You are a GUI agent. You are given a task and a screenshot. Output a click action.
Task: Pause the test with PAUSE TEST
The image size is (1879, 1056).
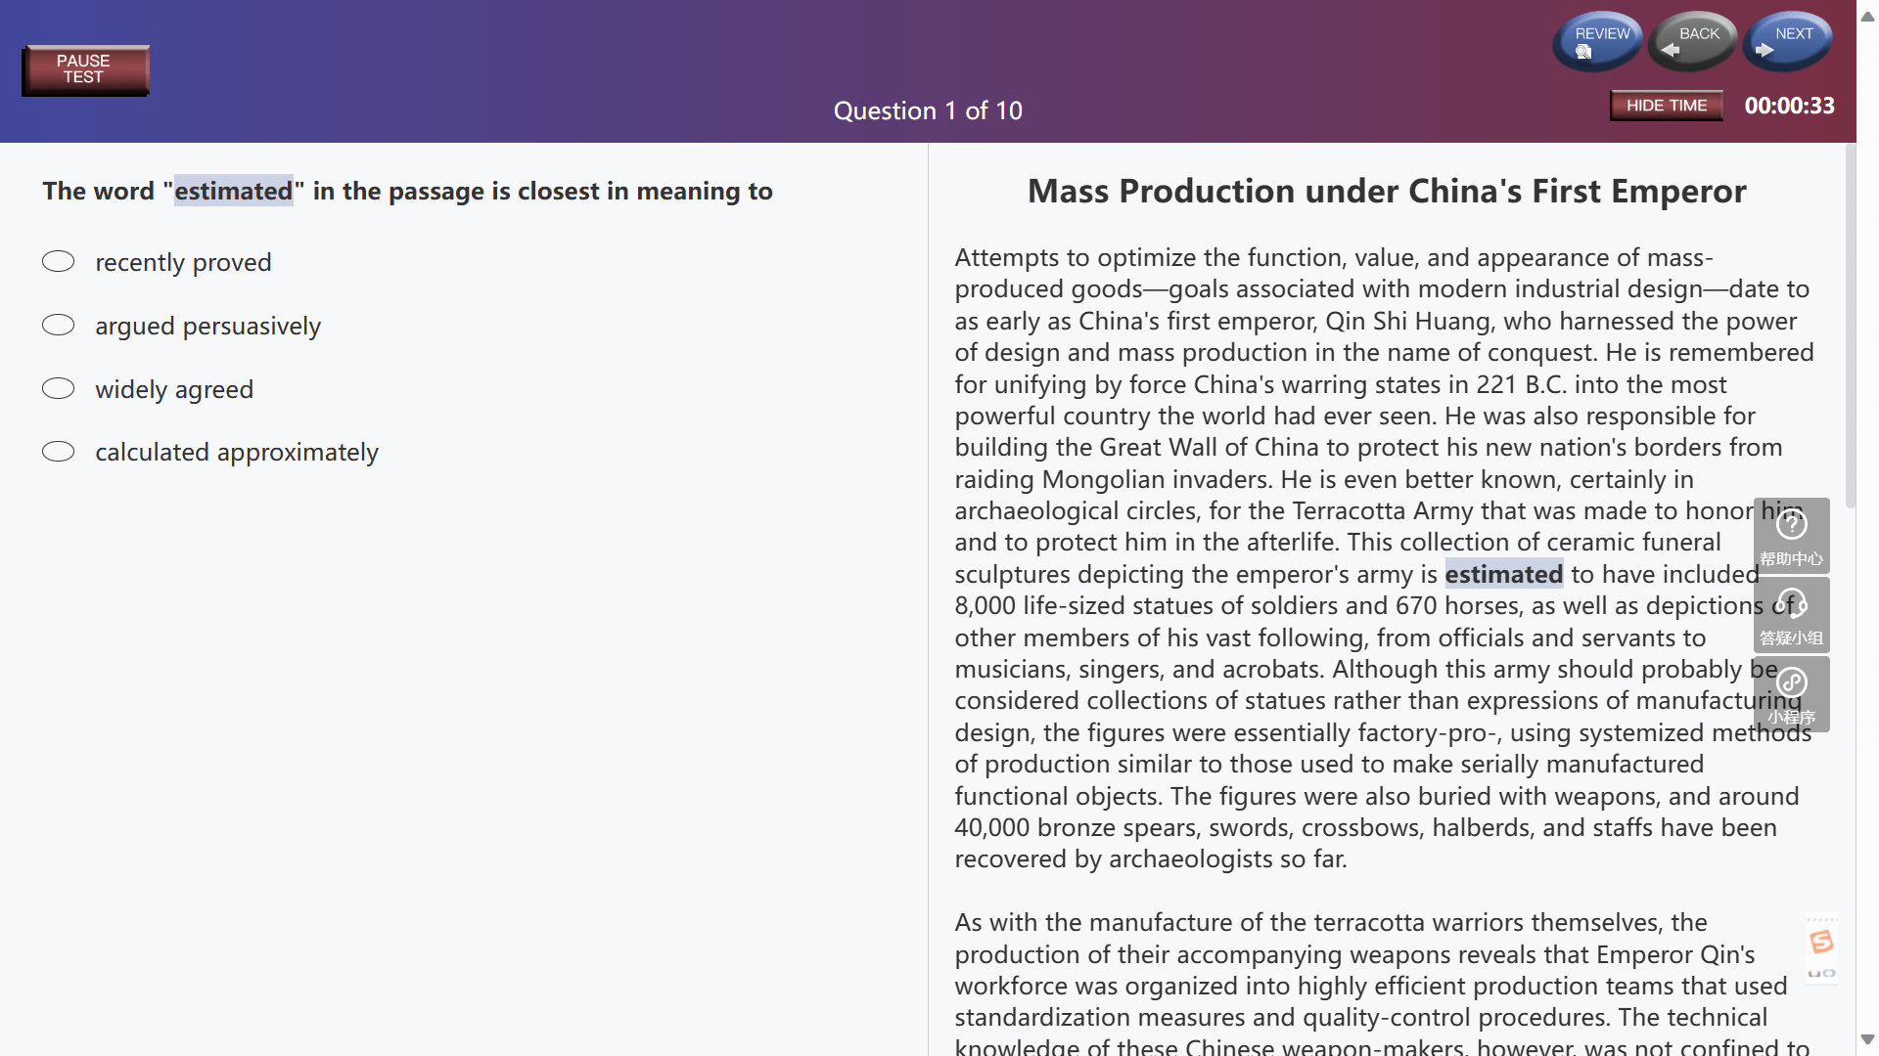[x=86, y=69]
